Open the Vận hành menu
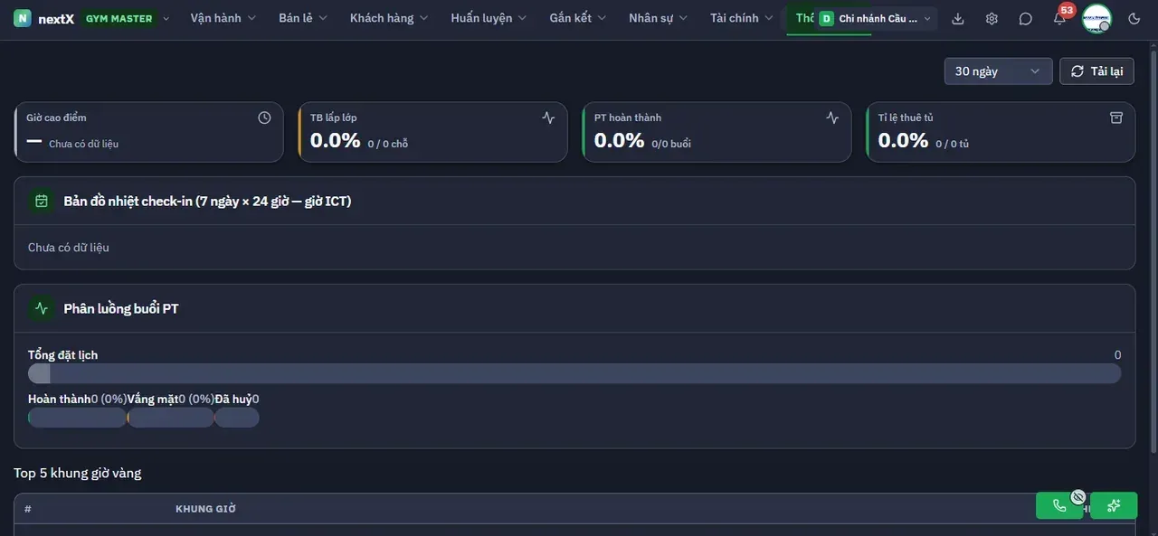This screenshot has width=1158, height=536. click(223, 18)
